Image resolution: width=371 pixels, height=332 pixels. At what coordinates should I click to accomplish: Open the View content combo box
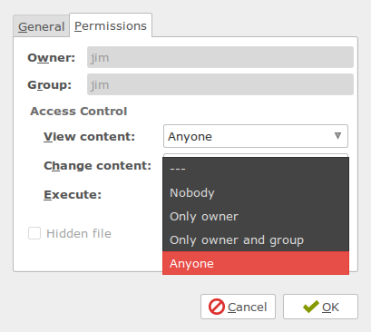(x=256, y=136)
